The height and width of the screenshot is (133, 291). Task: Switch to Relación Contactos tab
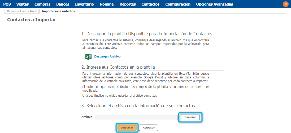tap(20, 11)
